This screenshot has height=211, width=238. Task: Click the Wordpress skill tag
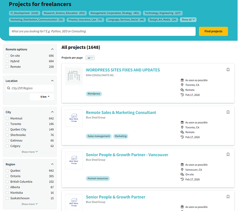(94, 94)
